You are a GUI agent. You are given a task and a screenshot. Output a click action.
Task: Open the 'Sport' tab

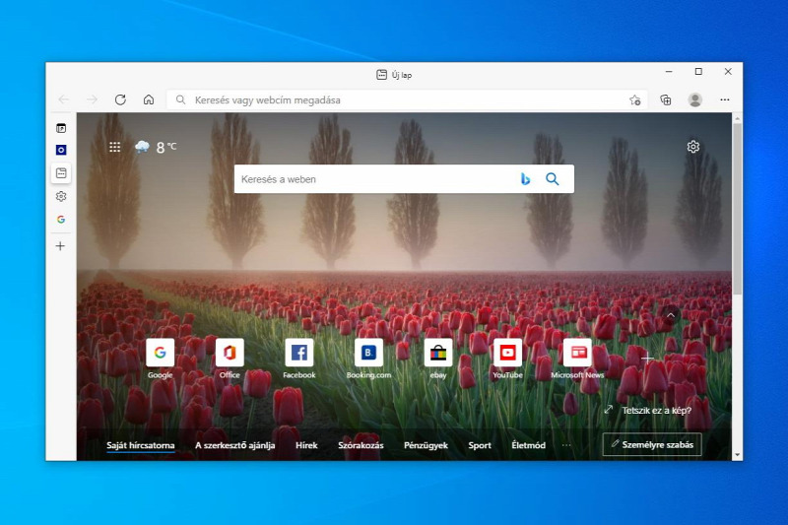click(x=480, y=445)
